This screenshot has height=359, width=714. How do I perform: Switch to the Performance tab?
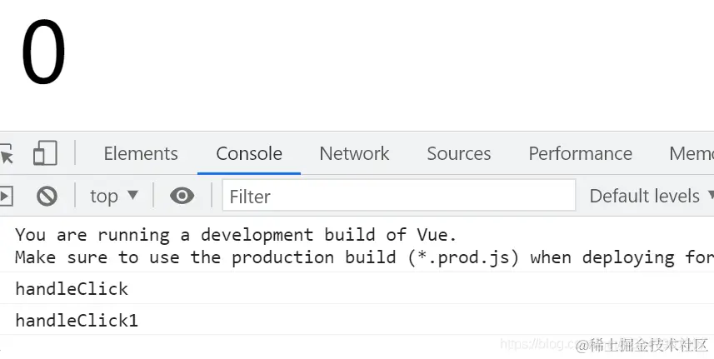tap(580, 153)
